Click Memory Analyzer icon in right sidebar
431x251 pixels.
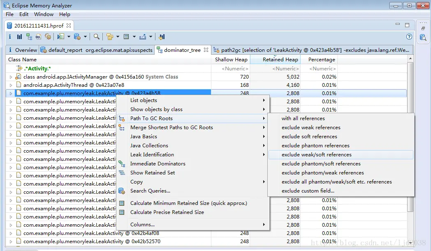[x=423, y=37]
